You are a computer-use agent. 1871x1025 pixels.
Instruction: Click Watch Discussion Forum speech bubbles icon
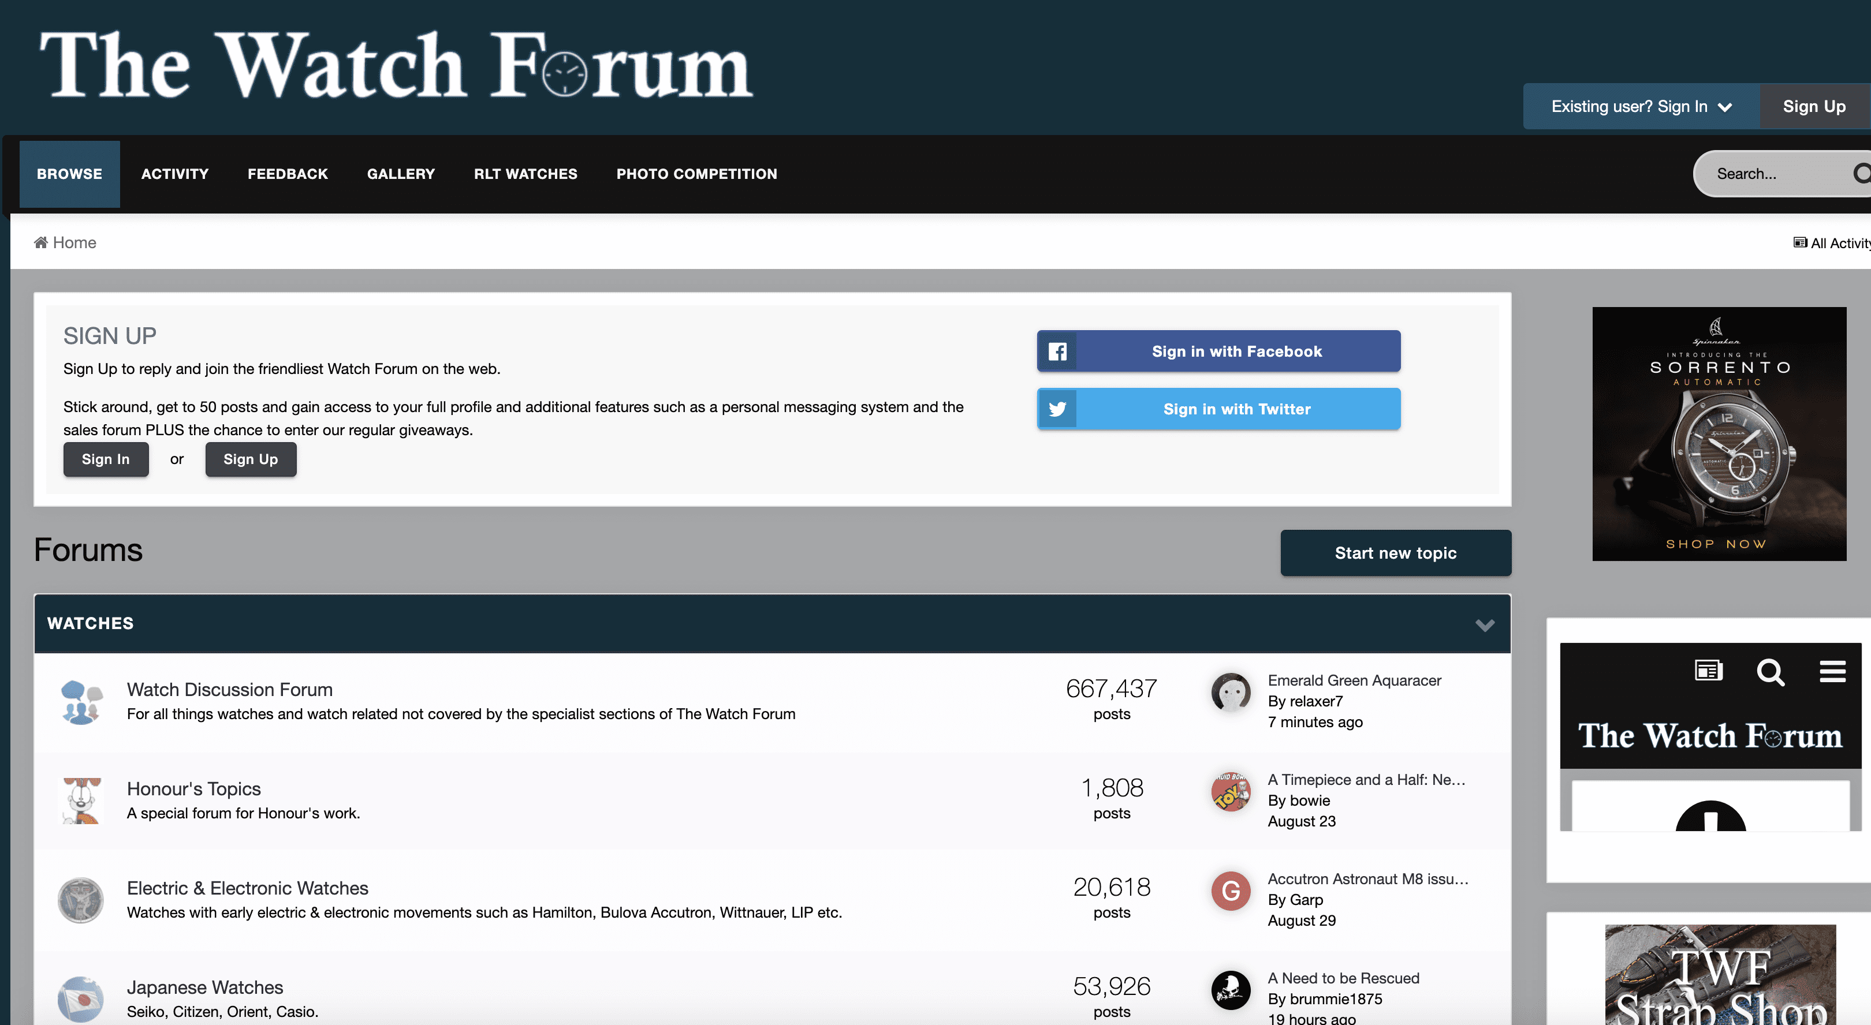(81, 702)
